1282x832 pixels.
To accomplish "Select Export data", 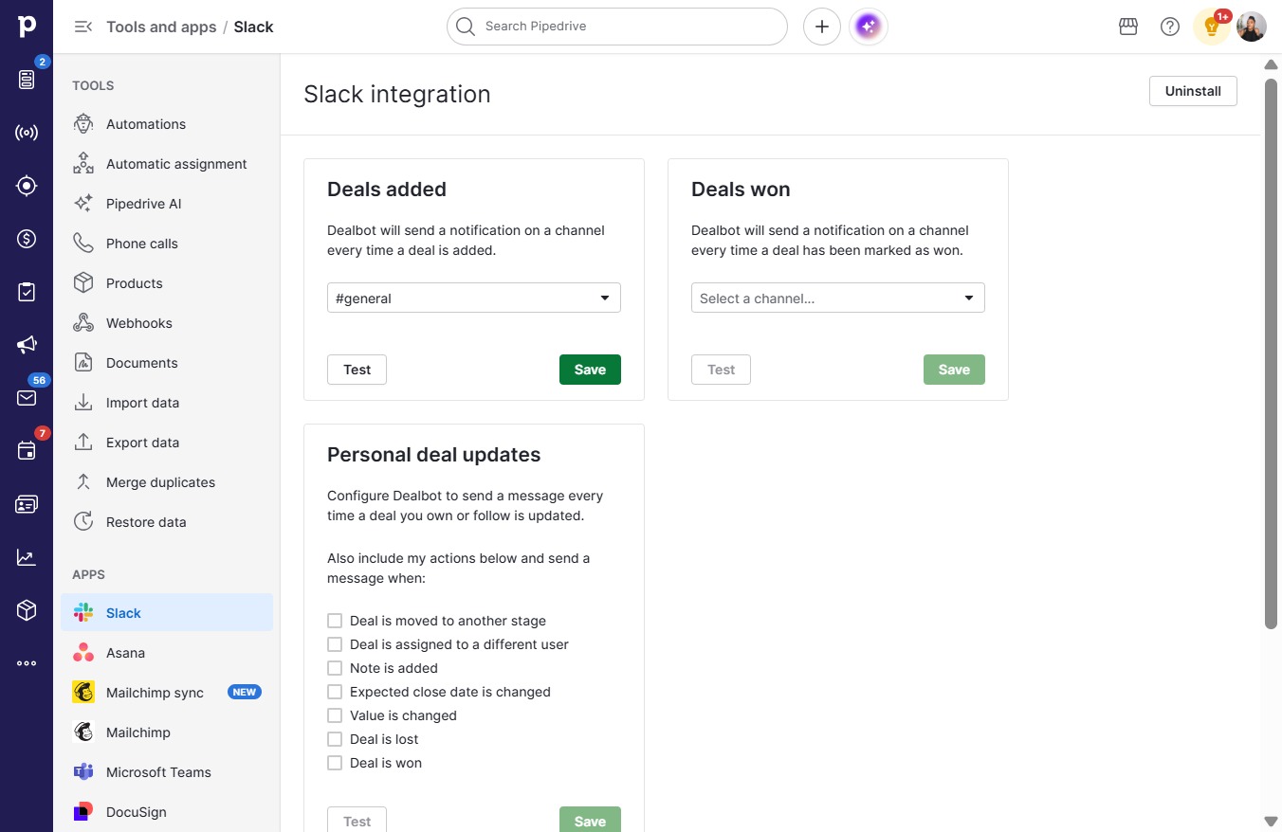I will click(167, 443).
